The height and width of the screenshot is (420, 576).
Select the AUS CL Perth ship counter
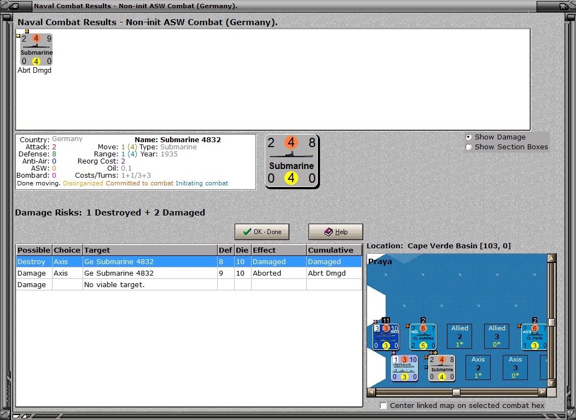pos(534,337)
